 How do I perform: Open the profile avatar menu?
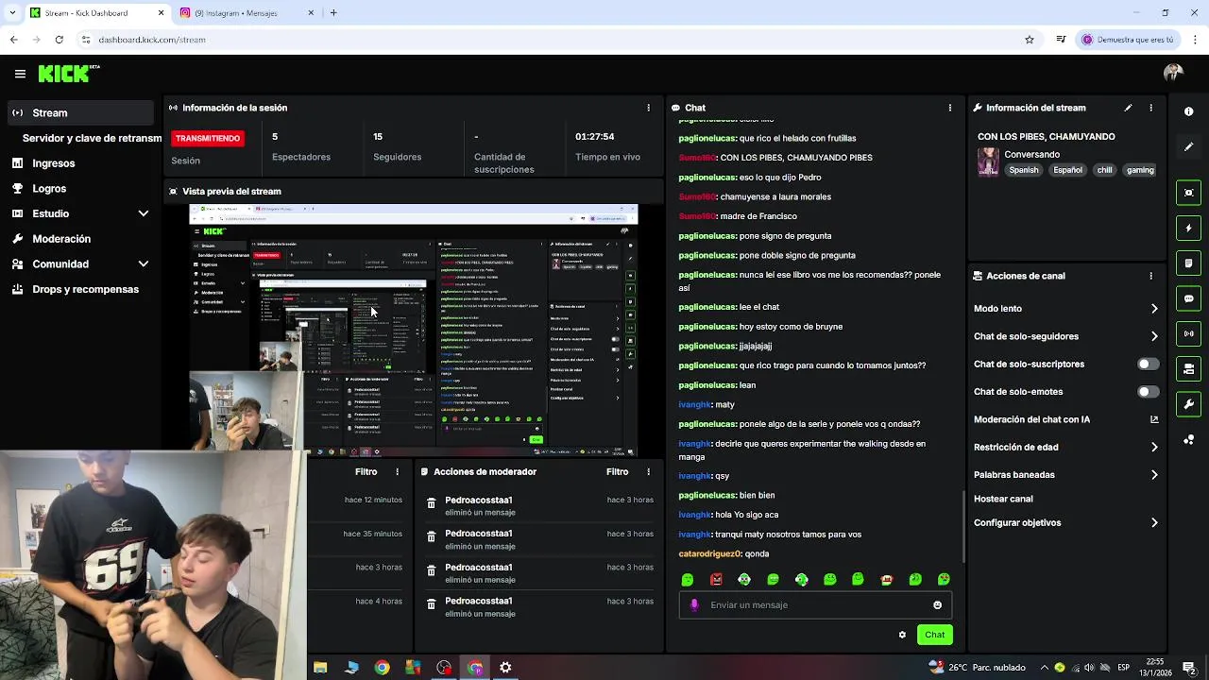click(1173, 73)
